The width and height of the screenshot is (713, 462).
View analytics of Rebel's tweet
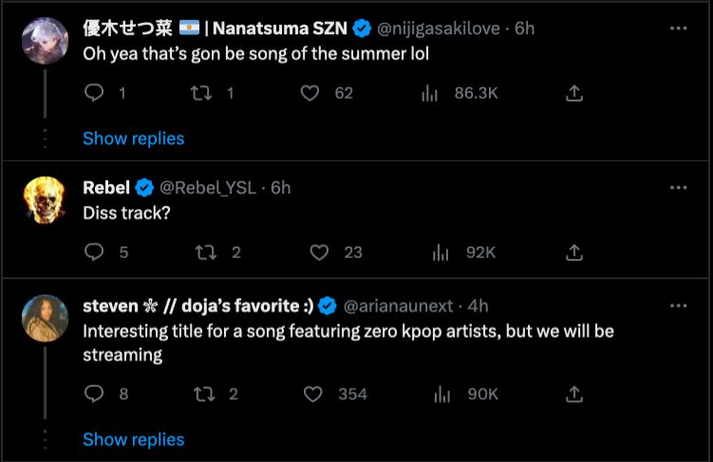(441, 252)
